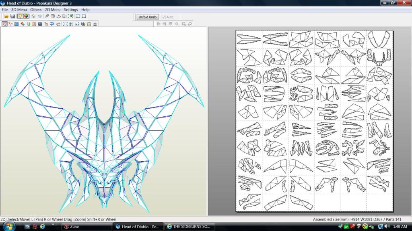
Task: Click the 1:49 AM system clock
Action: [x=400, y=227]
